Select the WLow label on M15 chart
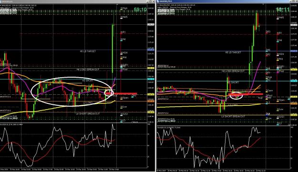 point(280,110)
